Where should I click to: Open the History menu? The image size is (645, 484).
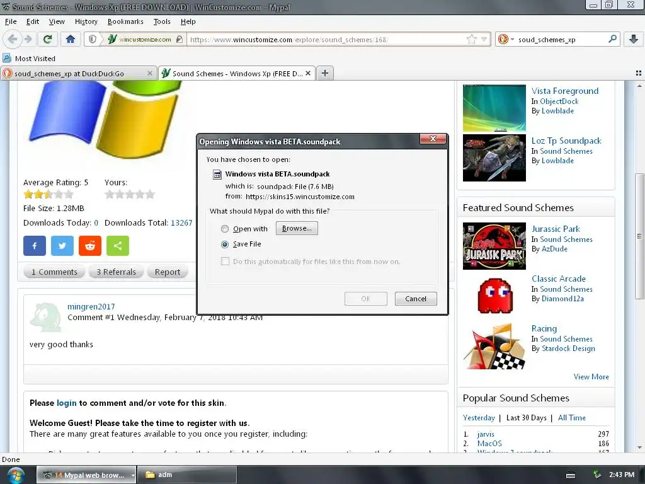tap(86, 21)
